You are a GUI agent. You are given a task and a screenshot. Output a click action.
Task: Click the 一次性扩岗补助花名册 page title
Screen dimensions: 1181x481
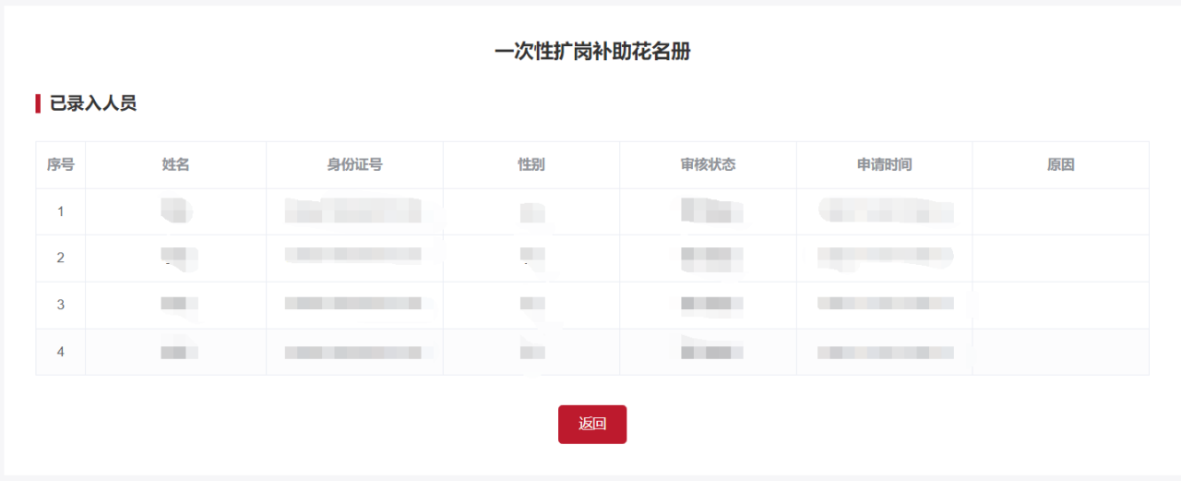click(x=592, y=52)
